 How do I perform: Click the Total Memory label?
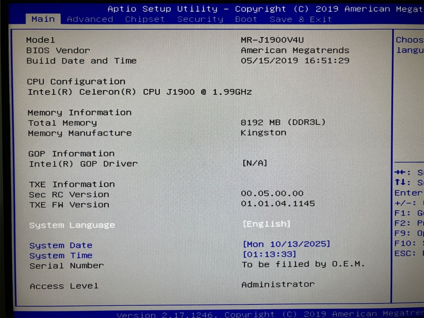pyautogui.click(x=63, y=123)
